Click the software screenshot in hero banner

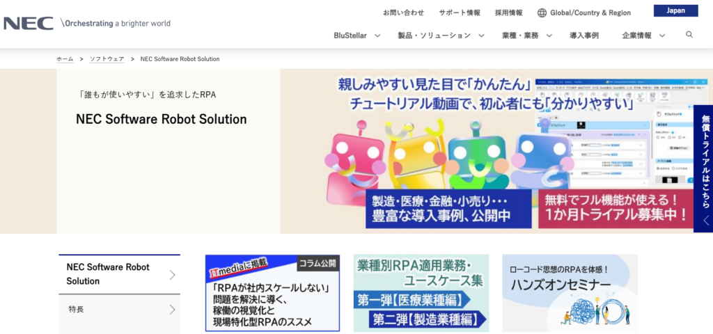click(x=621, y=132)
